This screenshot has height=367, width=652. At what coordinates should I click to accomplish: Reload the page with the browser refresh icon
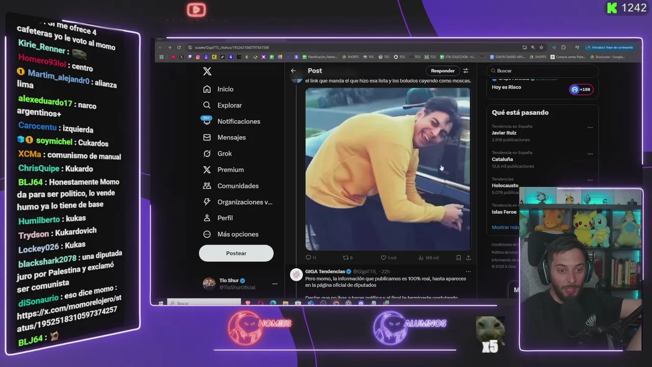179,47
